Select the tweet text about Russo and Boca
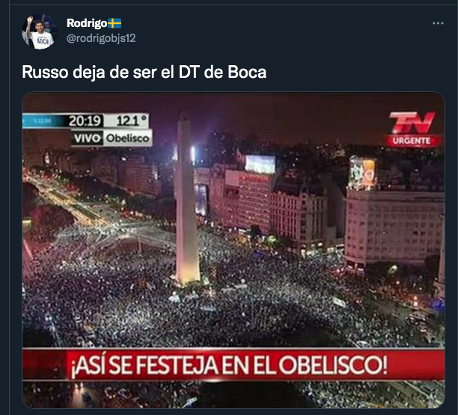 [144, 72]
